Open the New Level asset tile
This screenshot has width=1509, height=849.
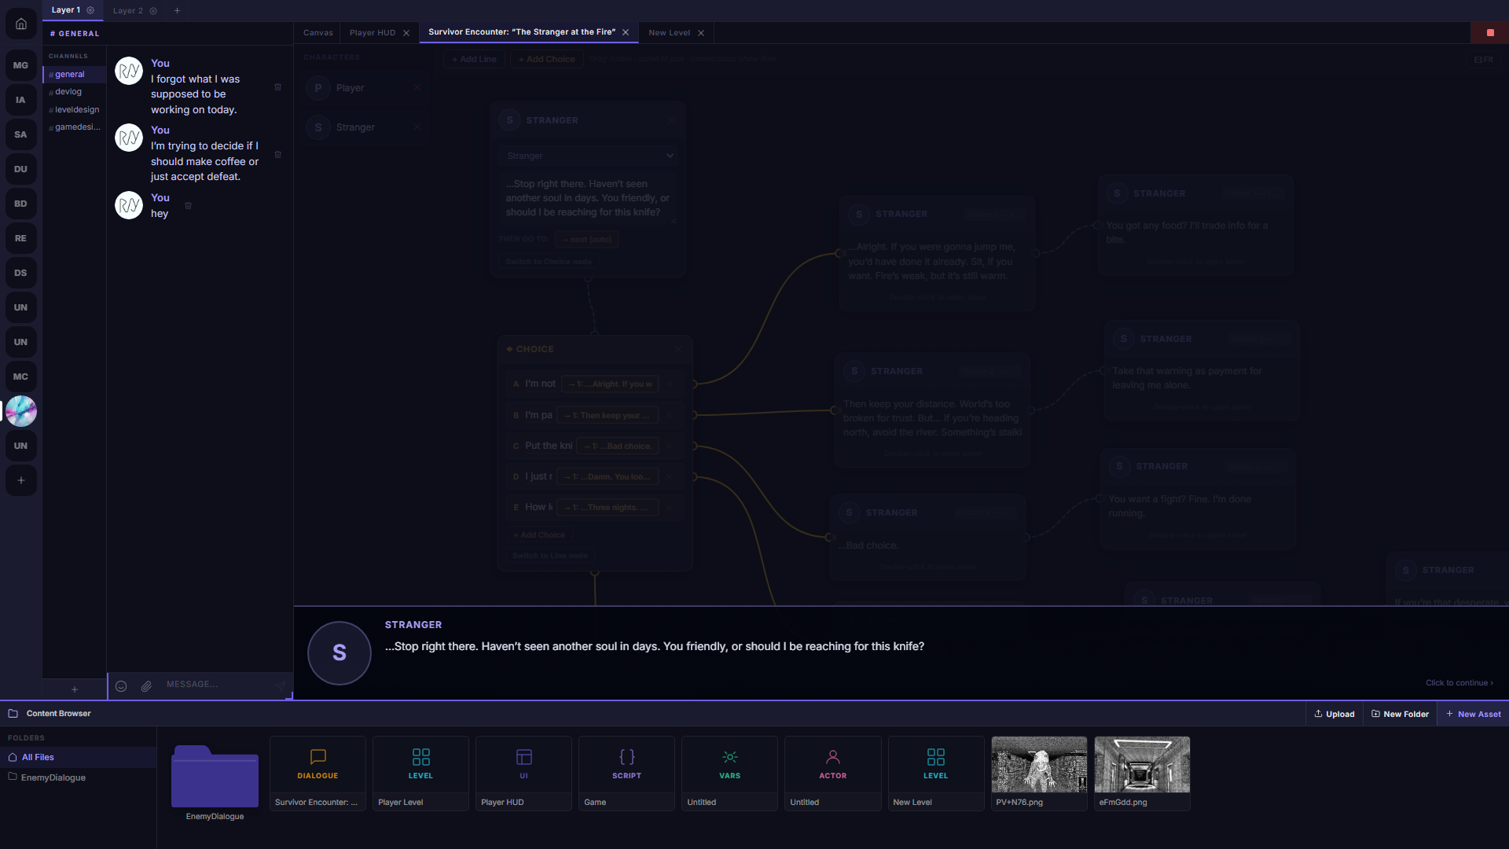coord(935,774)
